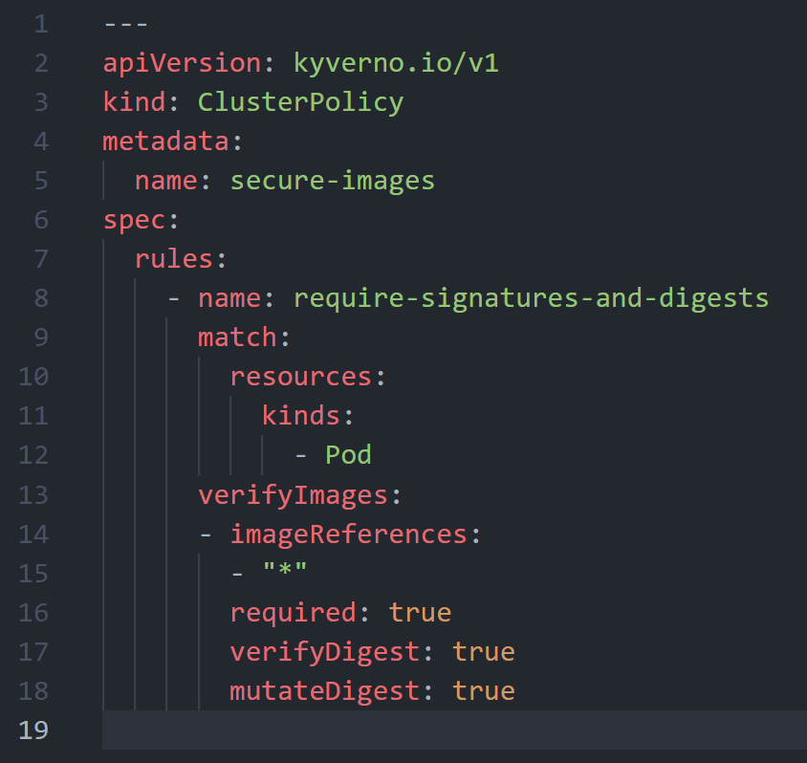This screenshot has width=807, height=763.
Task: Click the 'name' key on line 5
Action: [x=165, y=181]
